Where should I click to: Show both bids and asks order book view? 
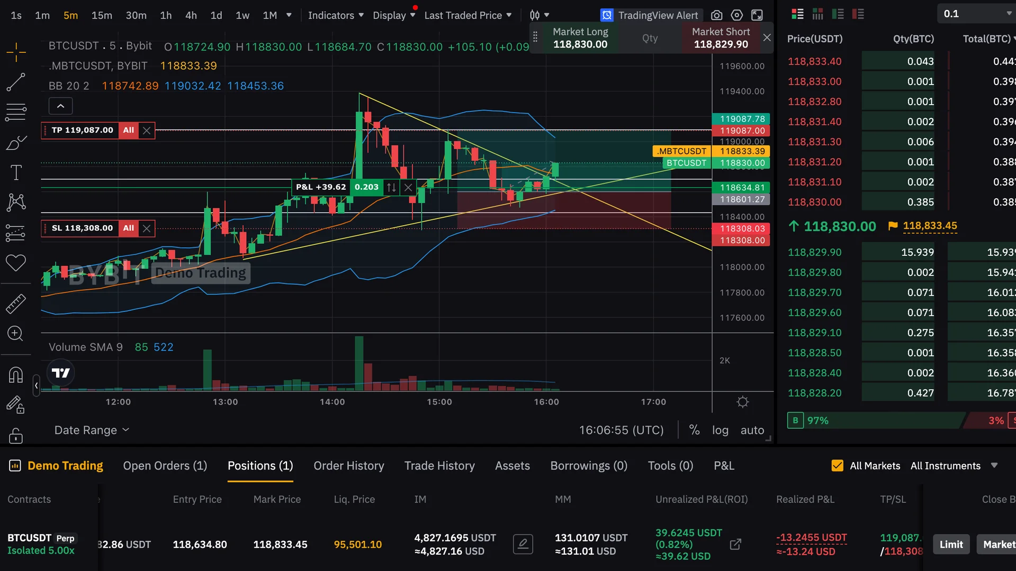(x=797, y=14)
